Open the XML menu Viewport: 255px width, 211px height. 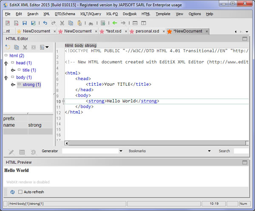[x=46, y=14]
